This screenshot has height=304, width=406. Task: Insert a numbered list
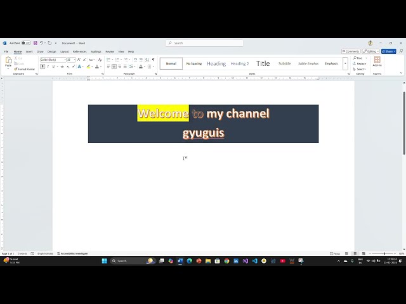click(117, 60)
